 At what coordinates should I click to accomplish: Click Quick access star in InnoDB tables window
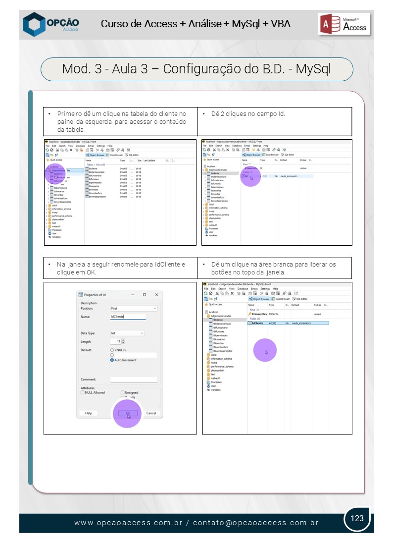pos(48,160)
